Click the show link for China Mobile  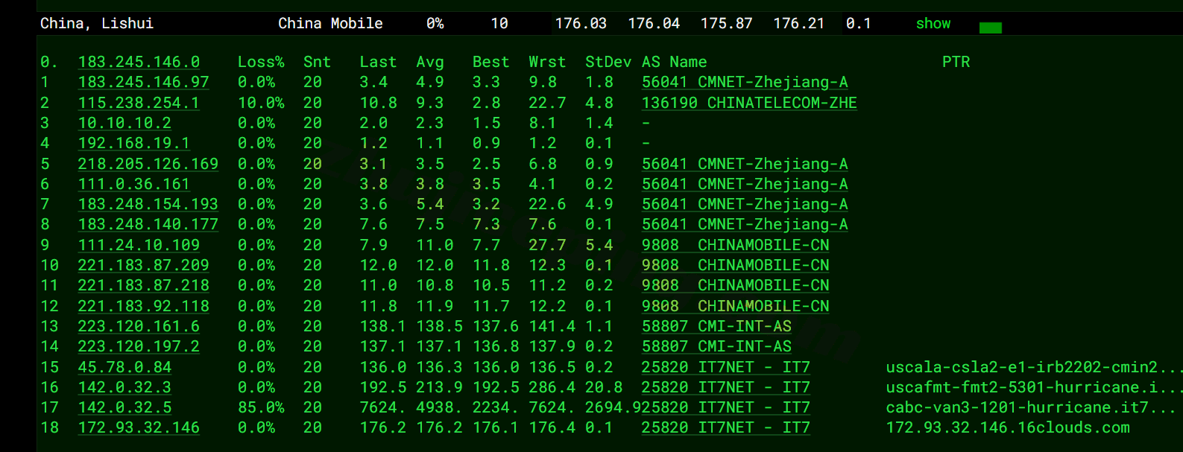933,24
